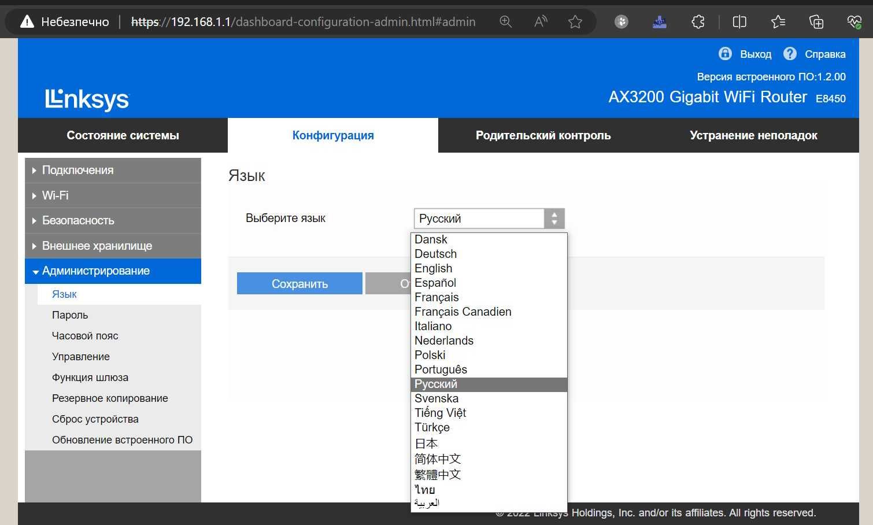The image size is (873, 525).
Task: Open Устранение неполадок tab
Action: coord(753,135)
